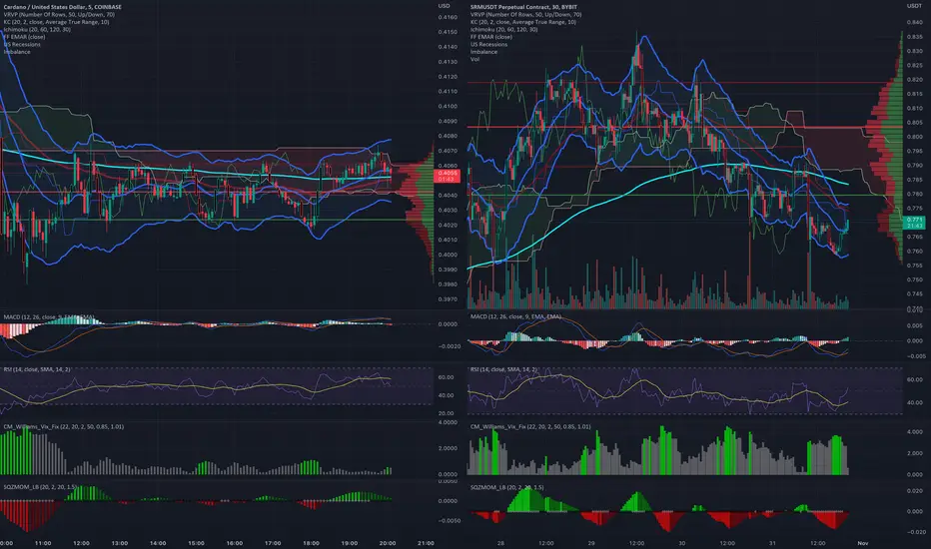Click 0.745 on the SRMUSDT price scale
The width and height of the screenshot is (931, 549).
point(914,294)
